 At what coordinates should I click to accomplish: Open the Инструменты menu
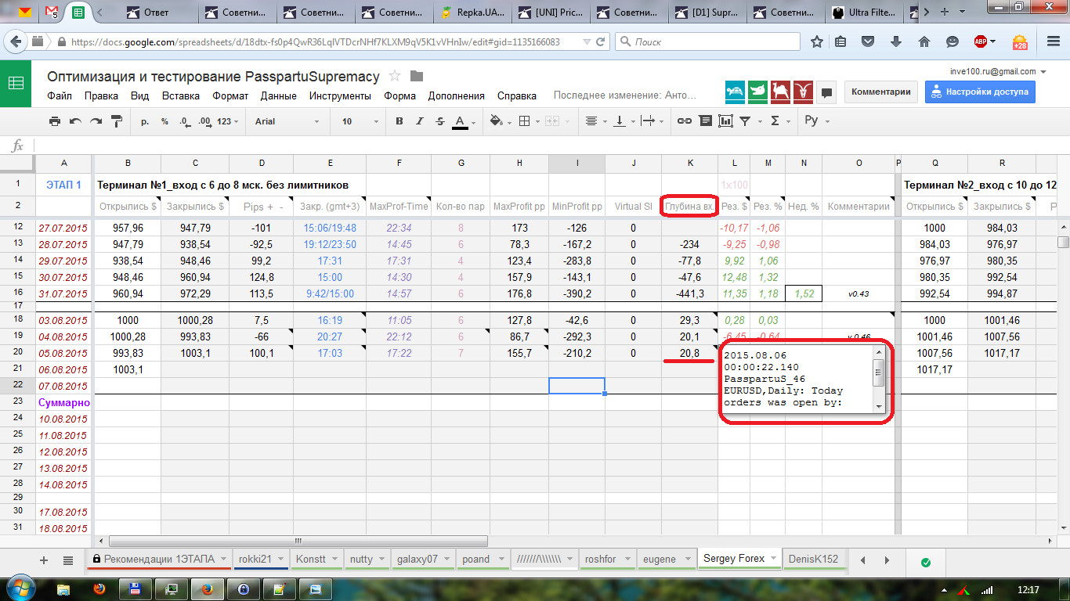(x=340, y=95)
